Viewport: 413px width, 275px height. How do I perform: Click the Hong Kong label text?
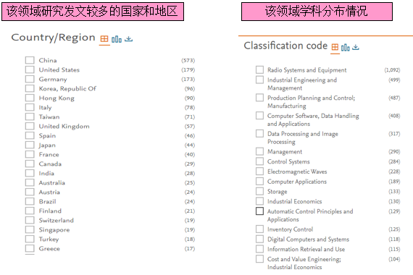tap(57, 98)
